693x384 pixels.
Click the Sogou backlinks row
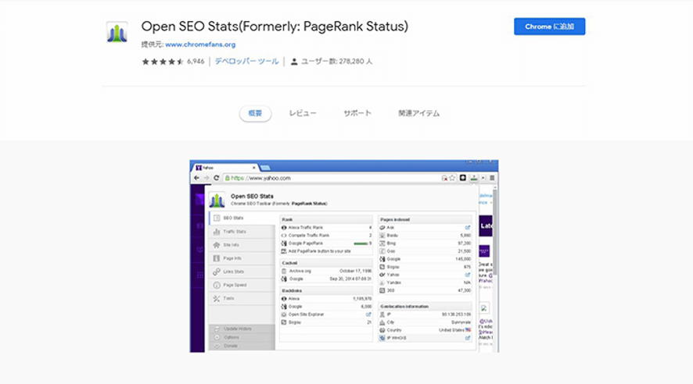tap(326, 322)
